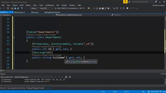
Task: Toggle word wrap icon in Output panel
Action: [x=70, y=77]
